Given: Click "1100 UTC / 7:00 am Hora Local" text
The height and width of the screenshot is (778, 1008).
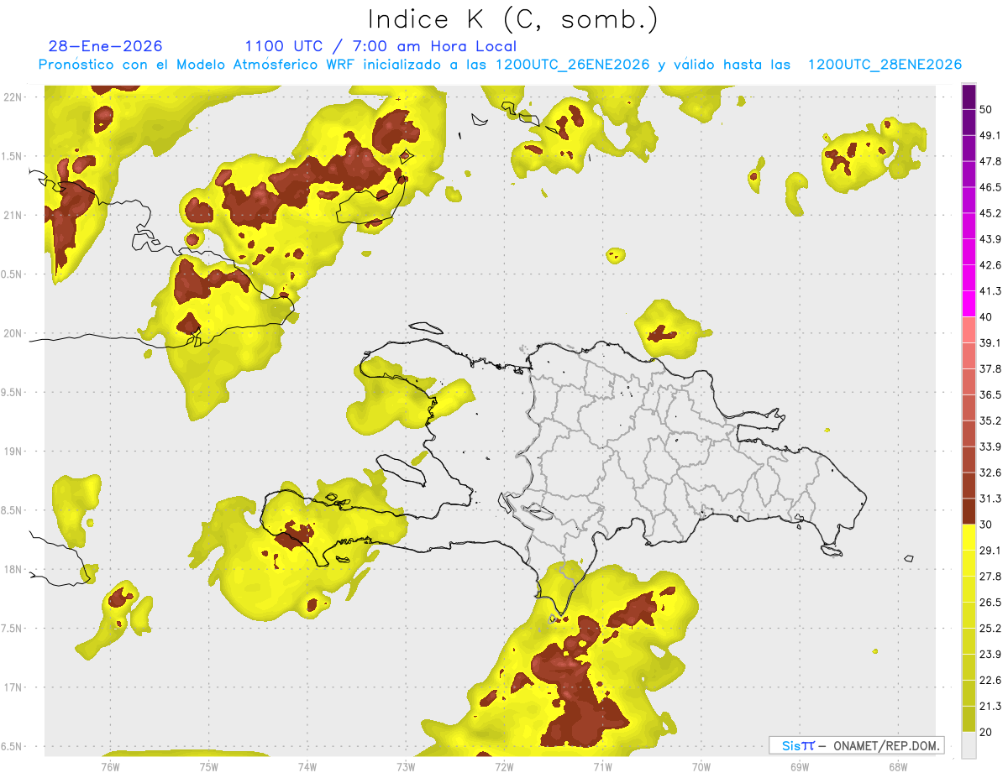Looking at the screenshot, I should [381, 46].
